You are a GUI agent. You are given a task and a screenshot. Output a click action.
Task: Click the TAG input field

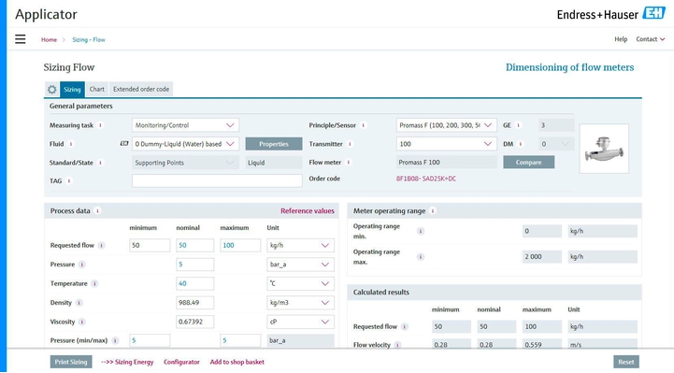click(217, 181)
